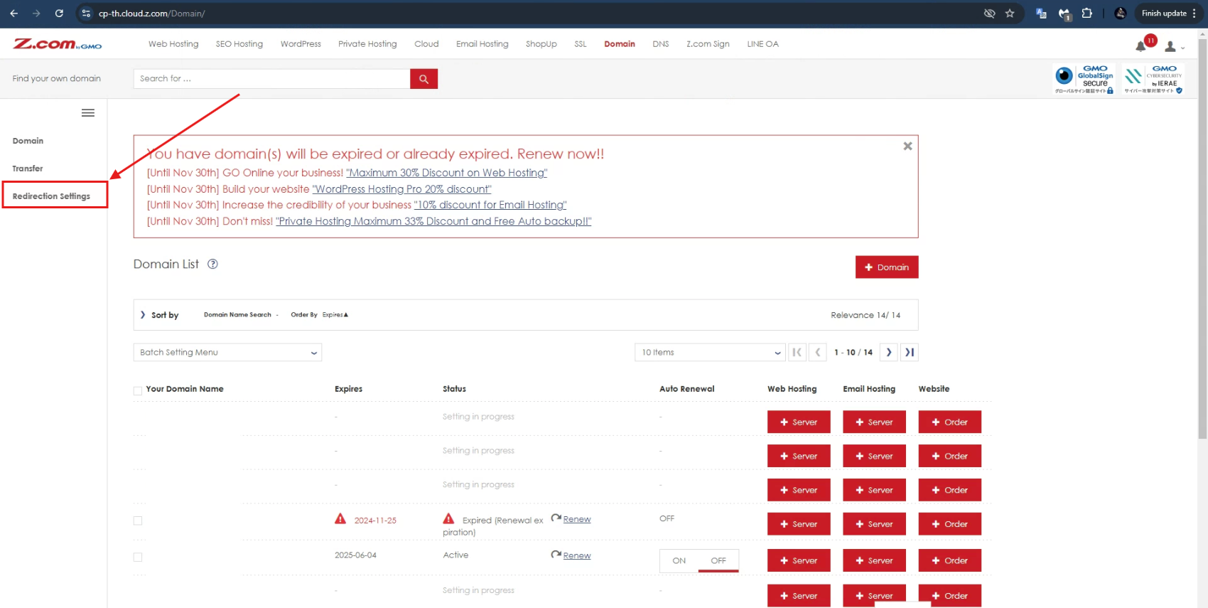Click the red add Domain button

pyautogui.click(x=887, y=267)
